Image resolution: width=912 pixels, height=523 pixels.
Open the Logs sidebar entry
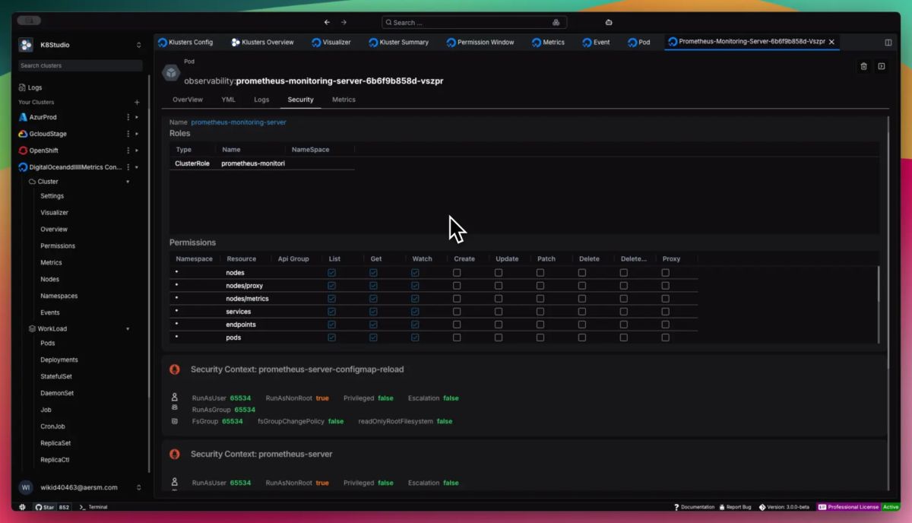(30, 87)
